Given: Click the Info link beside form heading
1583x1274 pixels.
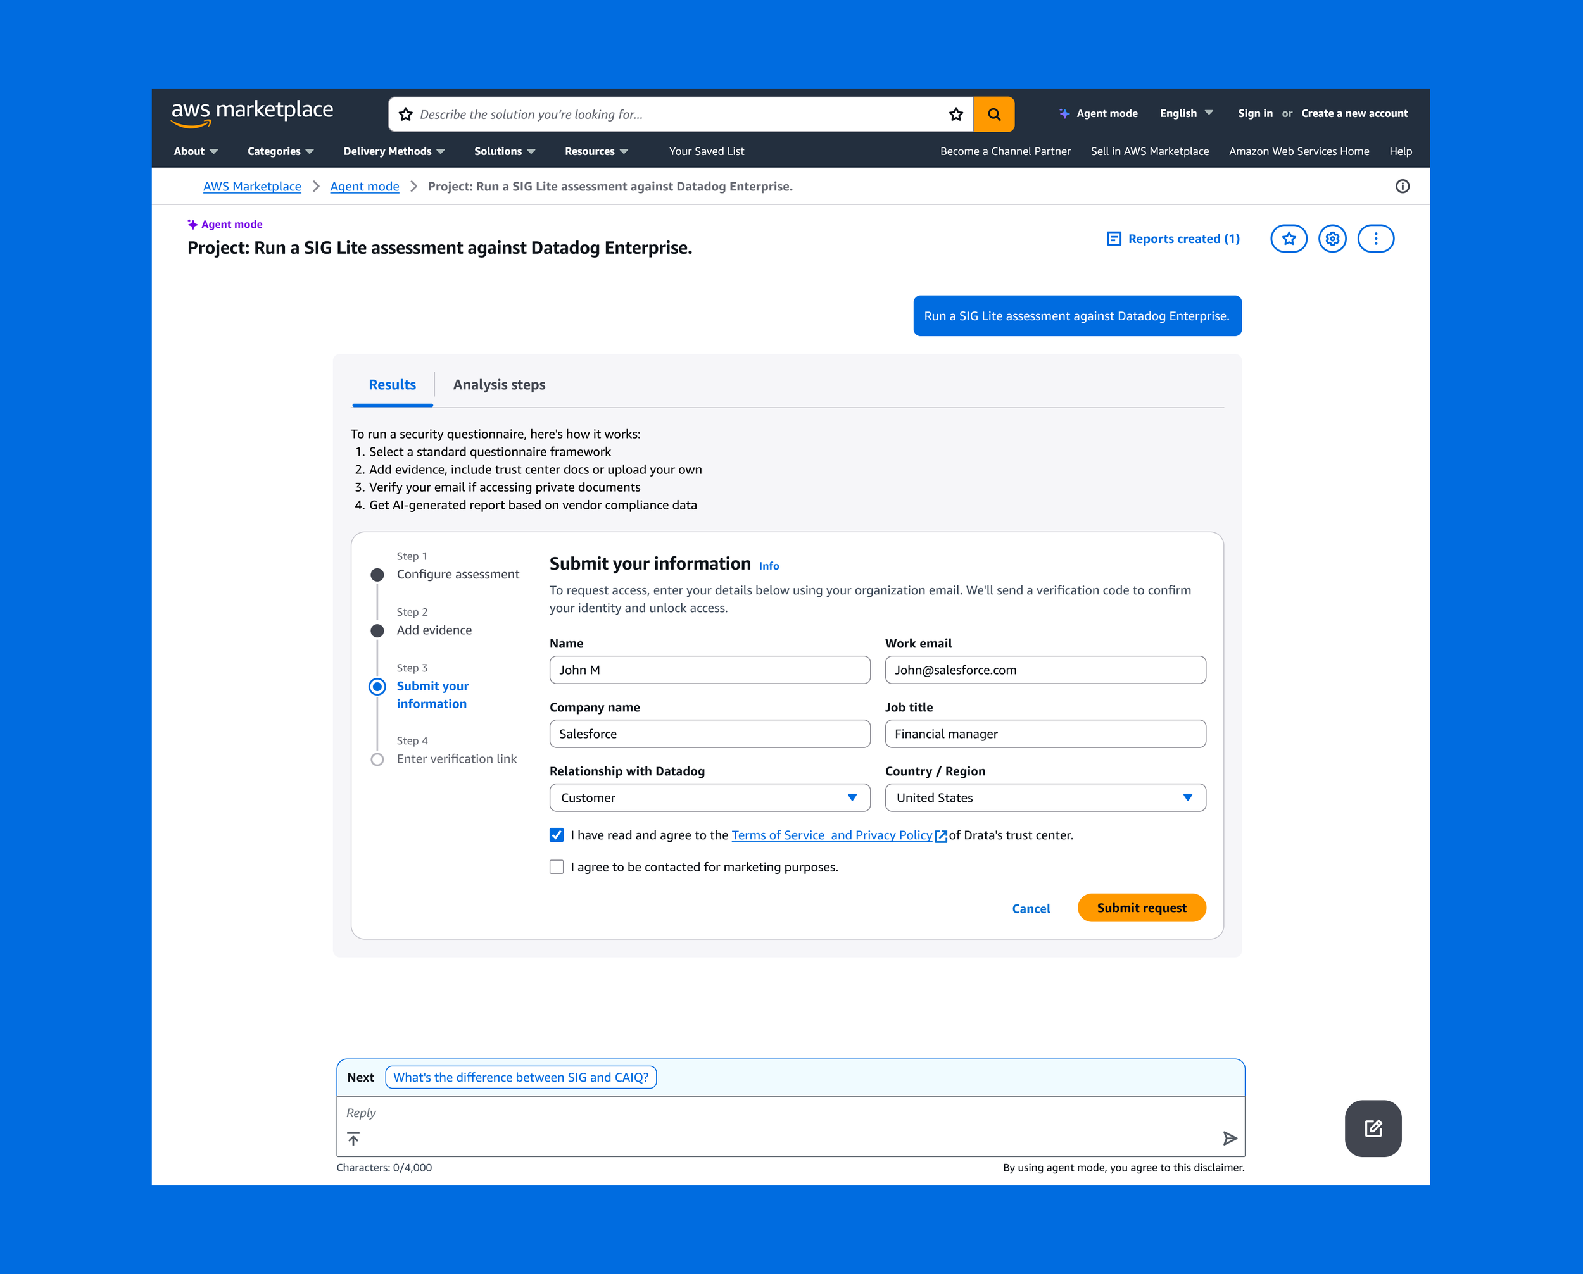Looking at the screenshot, I should pyautogui.click(x=769, y=566).
